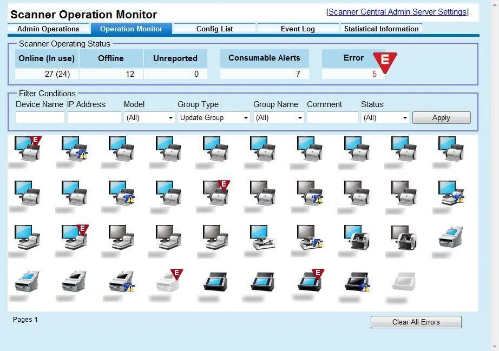Click the Device Name input field
This screenshot has height=351, width=499.
click(40, 118)
